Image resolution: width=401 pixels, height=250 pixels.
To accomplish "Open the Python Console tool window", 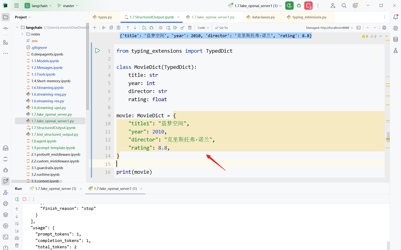I will coord(6,204).
